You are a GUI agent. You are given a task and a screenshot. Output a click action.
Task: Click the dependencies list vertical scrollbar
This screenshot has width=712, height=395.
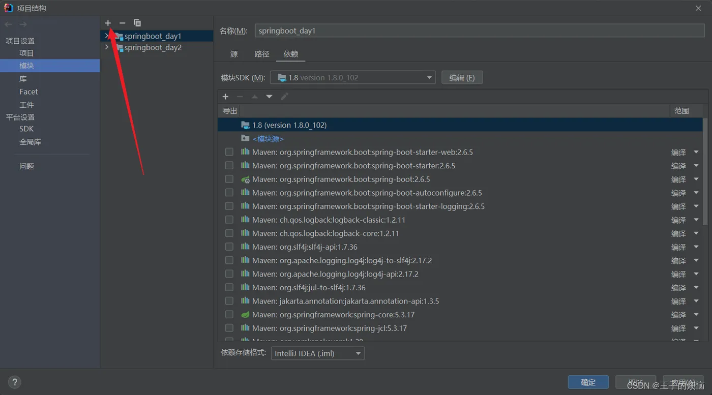pos(705,172)
